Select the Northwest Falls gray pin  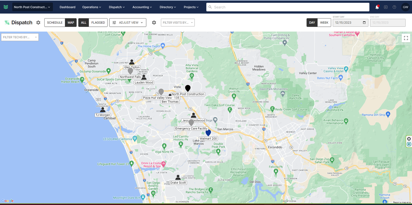(130, 71)
